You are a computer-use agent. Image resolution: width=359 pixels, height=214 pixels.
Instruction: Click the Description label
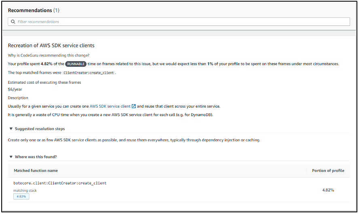tap(18, 98)
